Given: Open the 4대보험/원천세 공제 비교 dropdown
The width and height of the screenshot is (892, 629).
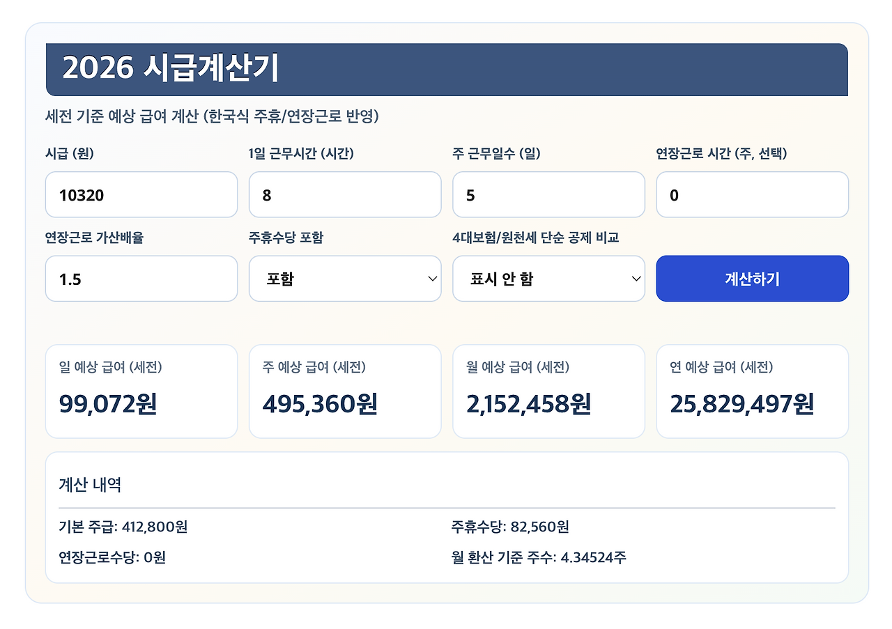Looking at the screenshot, I should tap(548, 279).
